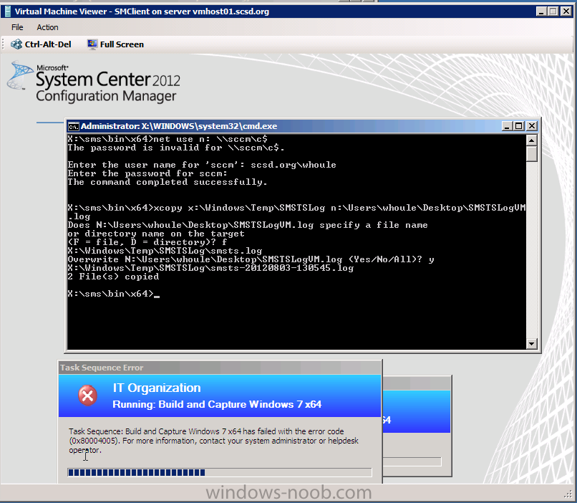
Task: Click the Full Screen monitor icon
Action: (92, 44)
